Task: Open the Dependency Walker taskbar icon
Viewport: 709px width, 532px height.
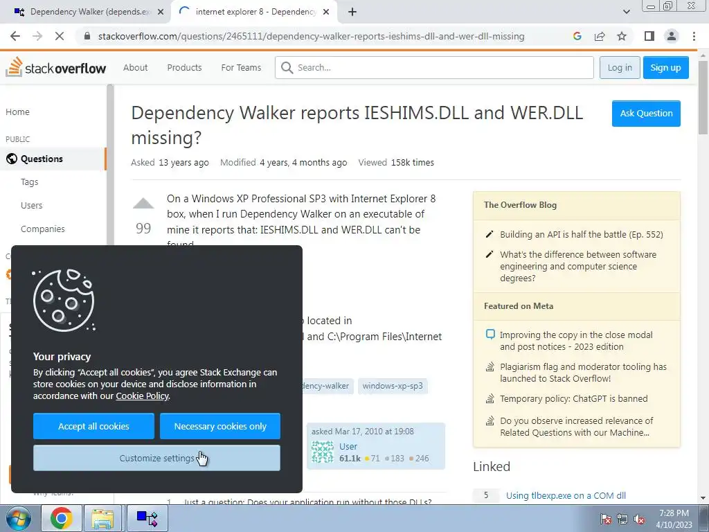Action: pyautogui.click(x=147, y=518)
